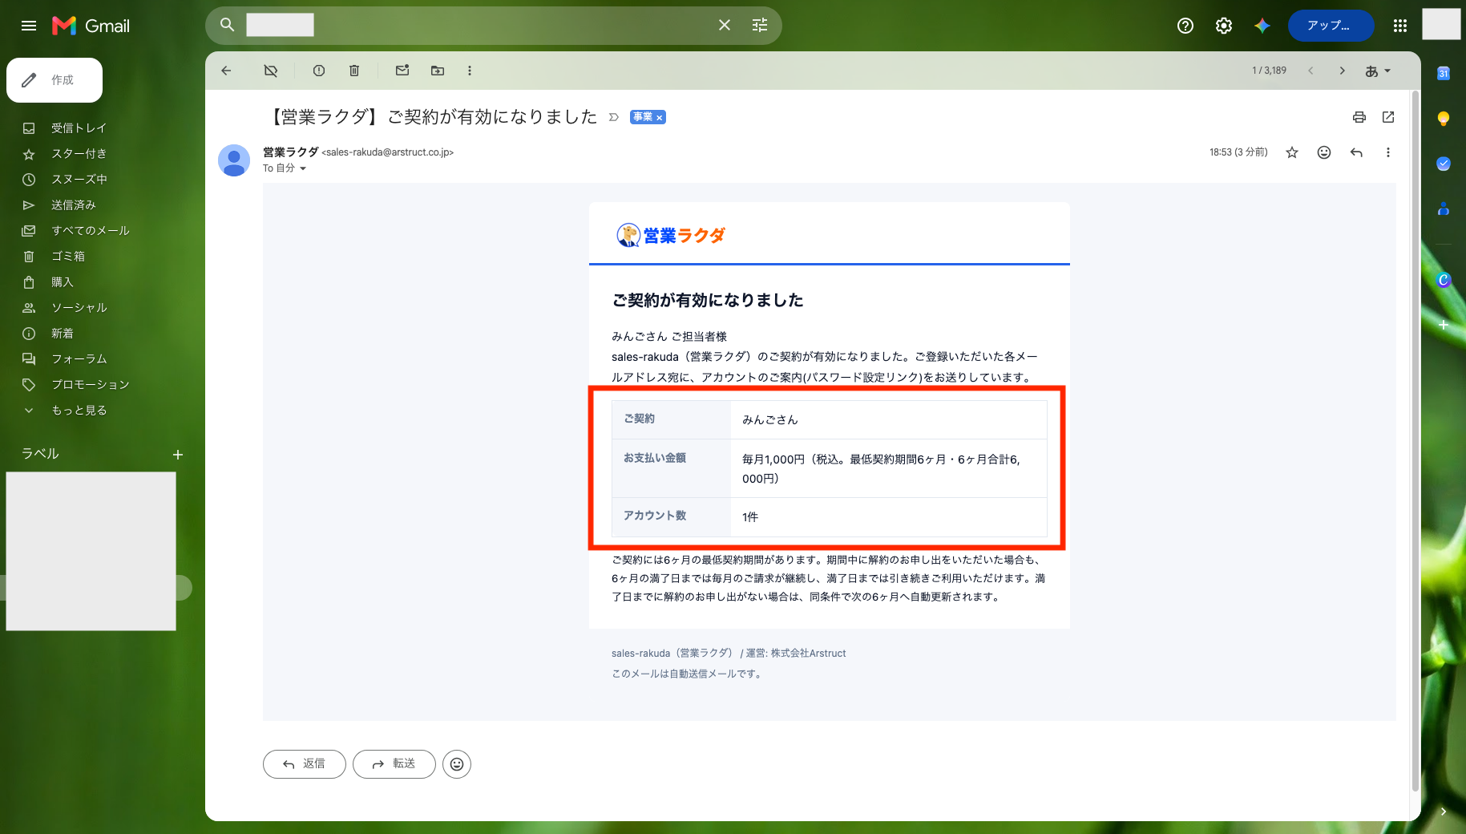This screenshot has height=834, width=1466.
Task: Go back to inbox with arrow
Action: tap(226, 71)
